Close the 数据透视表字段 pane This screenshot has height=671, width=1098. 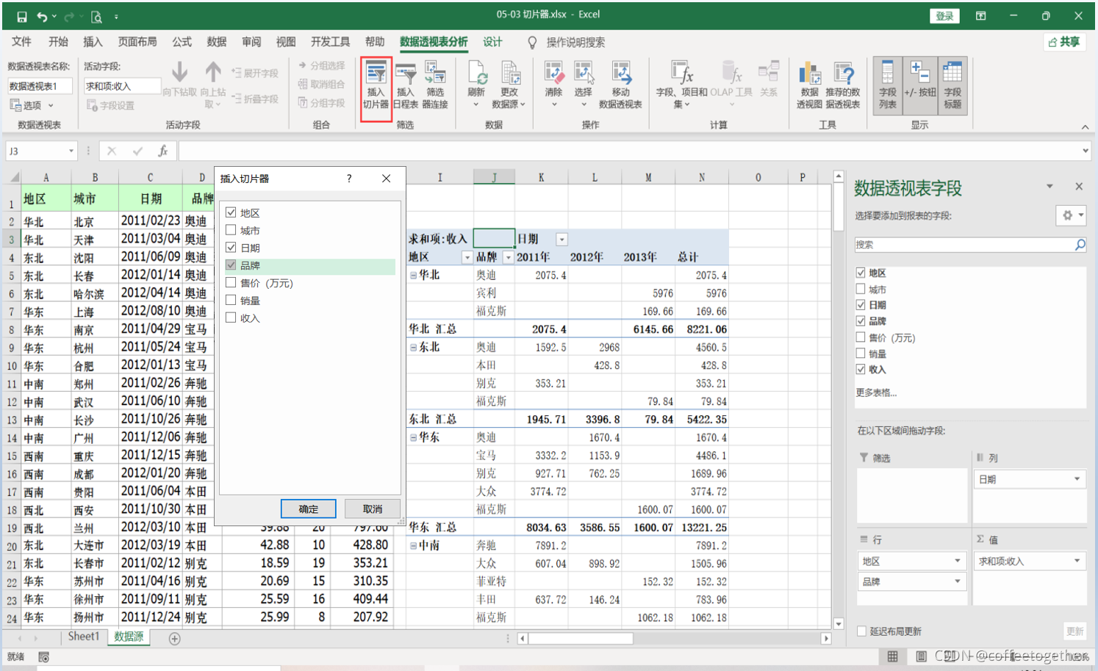coord(1079,187)
